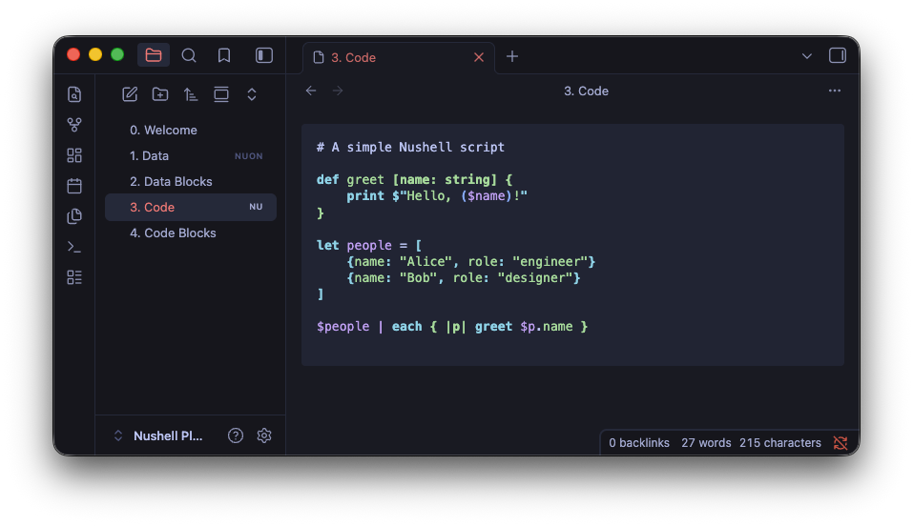Viewport: 913px width, 526px height.
Task: Close the 3. Code tab
Action: [479, 57]
